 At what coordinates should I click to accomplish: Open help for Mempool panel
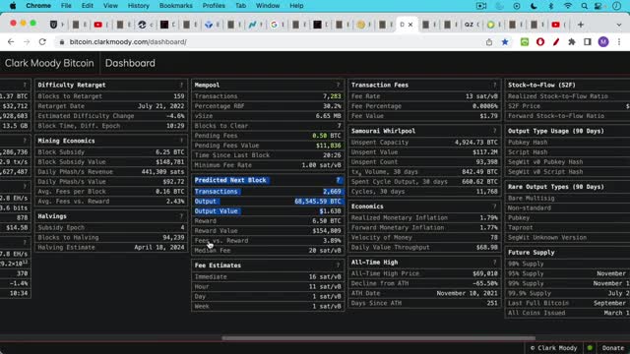[x=338, y=85]
